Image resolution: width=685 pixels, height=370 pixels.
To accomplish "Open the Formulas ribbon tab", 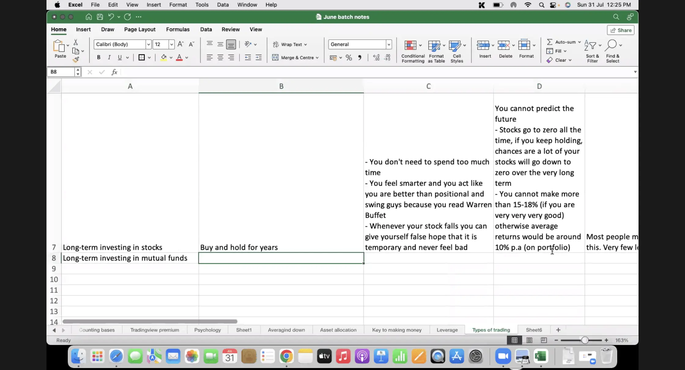I will point(178,29).
